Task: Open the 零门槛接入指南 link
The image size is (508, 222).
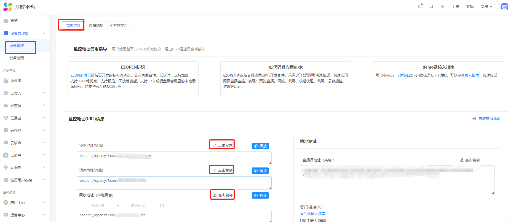Action: point(312,214)
